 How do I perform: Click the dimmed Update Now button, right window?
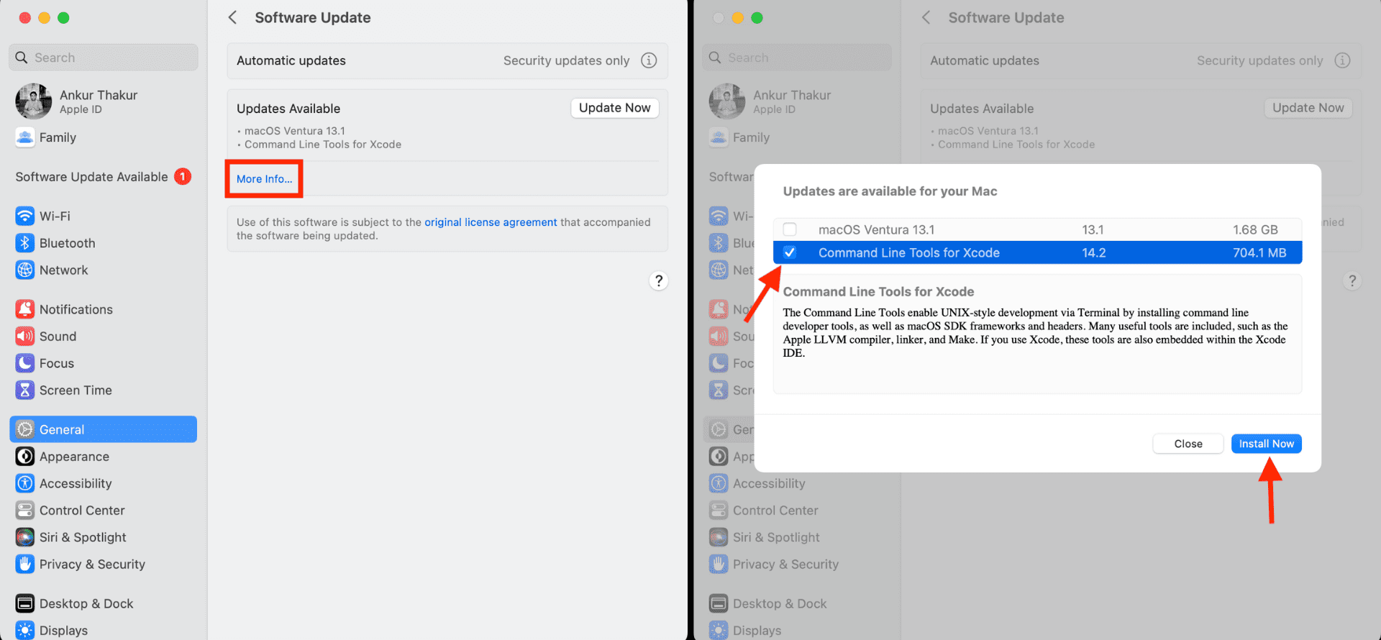pyautogui.click(x=1308, y=108)
